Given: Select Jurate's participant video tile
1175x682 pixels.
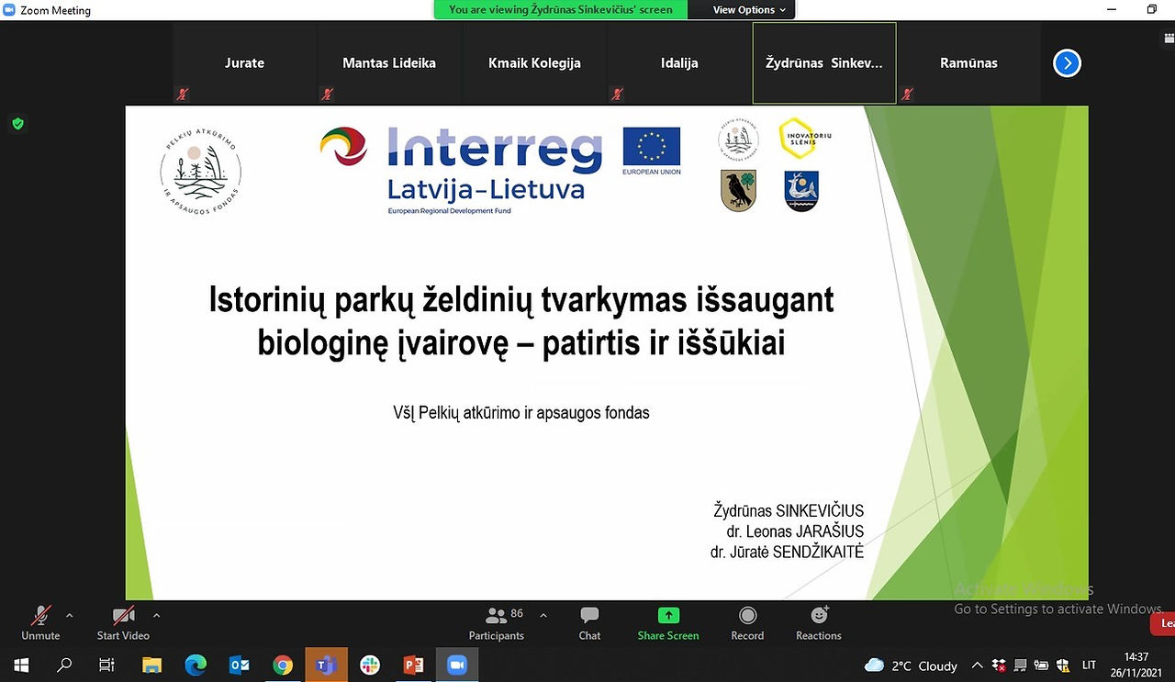Looking at the screenshot, I should click(244, 63).
